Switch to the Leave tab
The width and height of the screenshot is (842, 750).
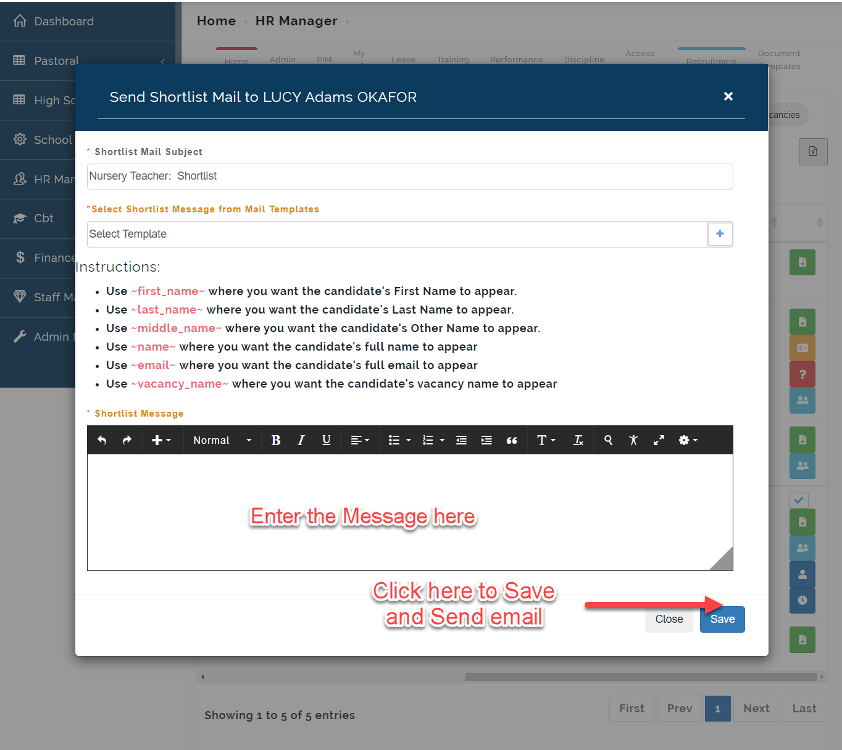coord(403,59)
